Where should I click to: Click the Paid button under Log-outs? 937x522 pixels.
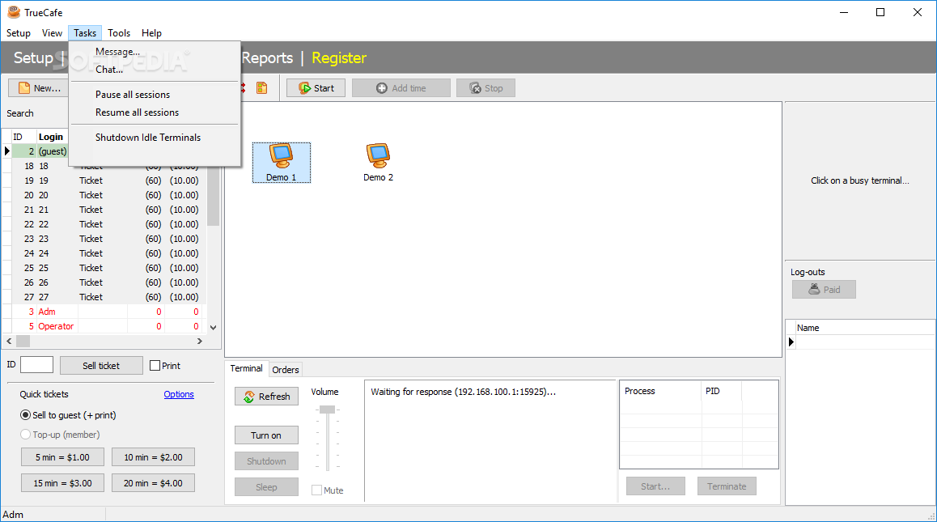pyautogui.click(x=824, y=290)
